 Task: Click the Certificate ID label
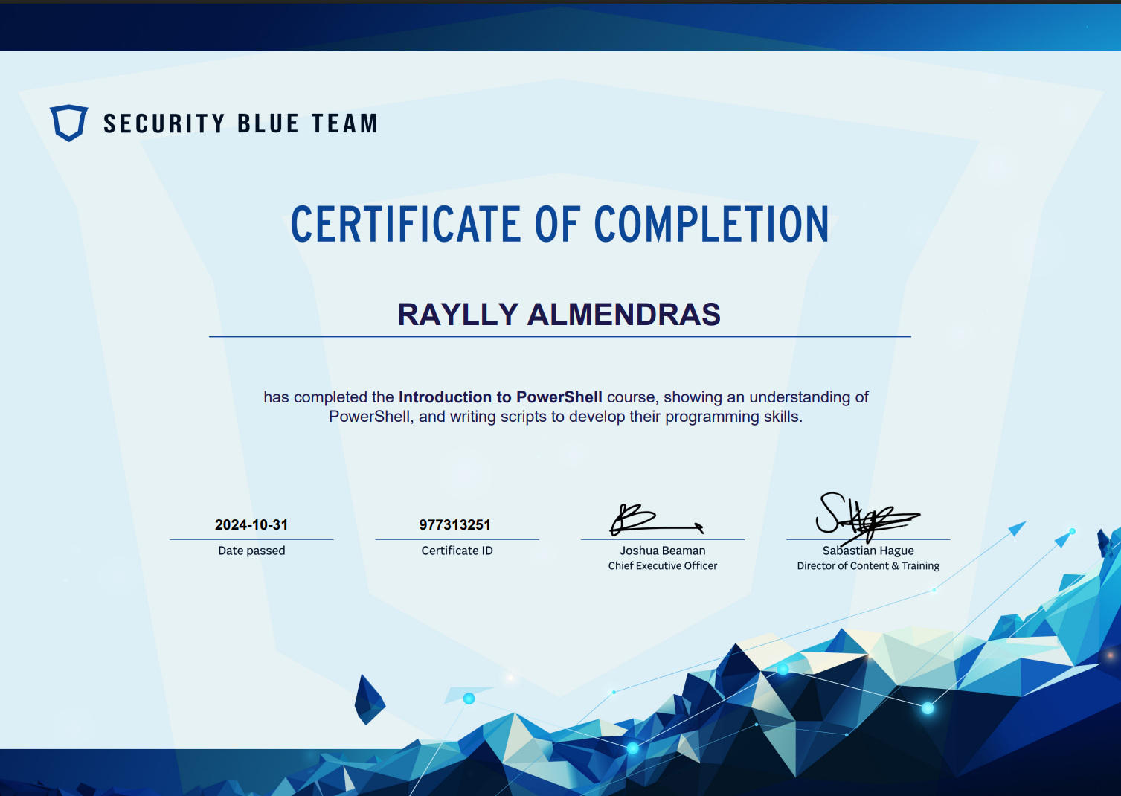tap(457, 551)
